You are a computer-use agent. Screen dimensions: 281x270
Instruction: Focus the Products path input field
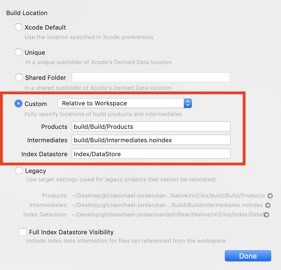click(x=151, y=126)
